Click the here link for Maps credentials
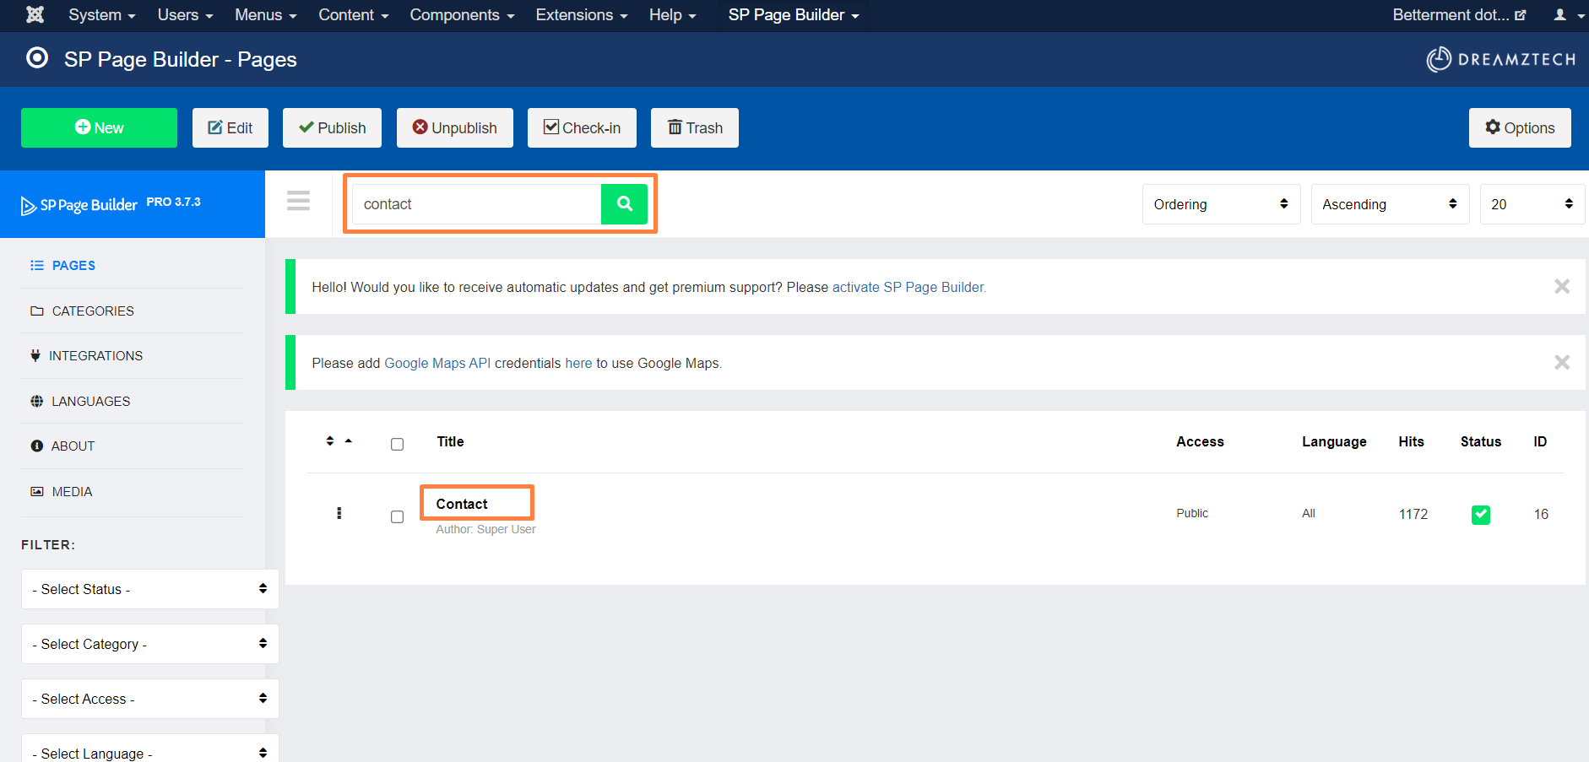The width and height of the screenshot is (1589, 762). [578, 363]
